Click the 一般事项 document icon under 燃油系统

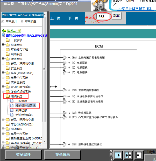12,101
